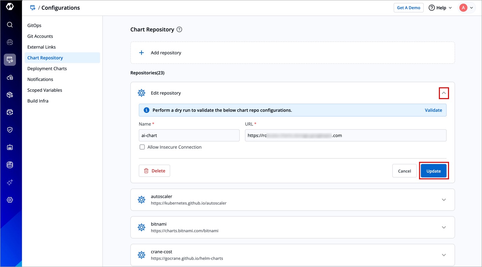Click the repository Name input field

click(x=189, y=136)
